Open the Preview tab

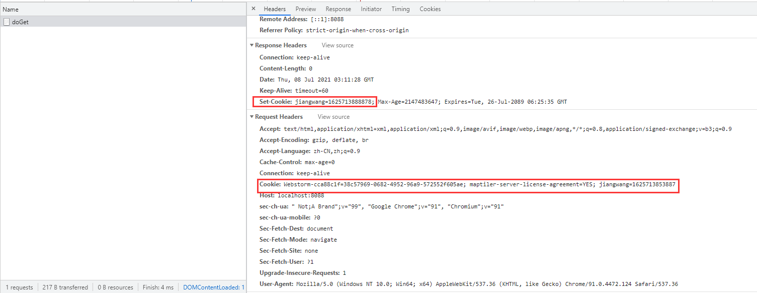tap(306, 9)
